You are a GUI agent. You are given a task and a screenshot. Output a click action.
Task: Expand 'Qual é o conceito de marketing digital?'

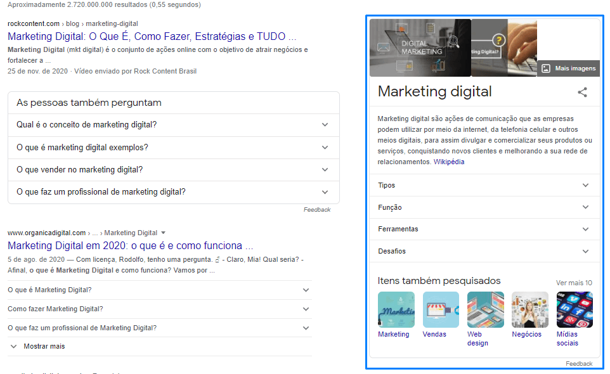point(325,124)
